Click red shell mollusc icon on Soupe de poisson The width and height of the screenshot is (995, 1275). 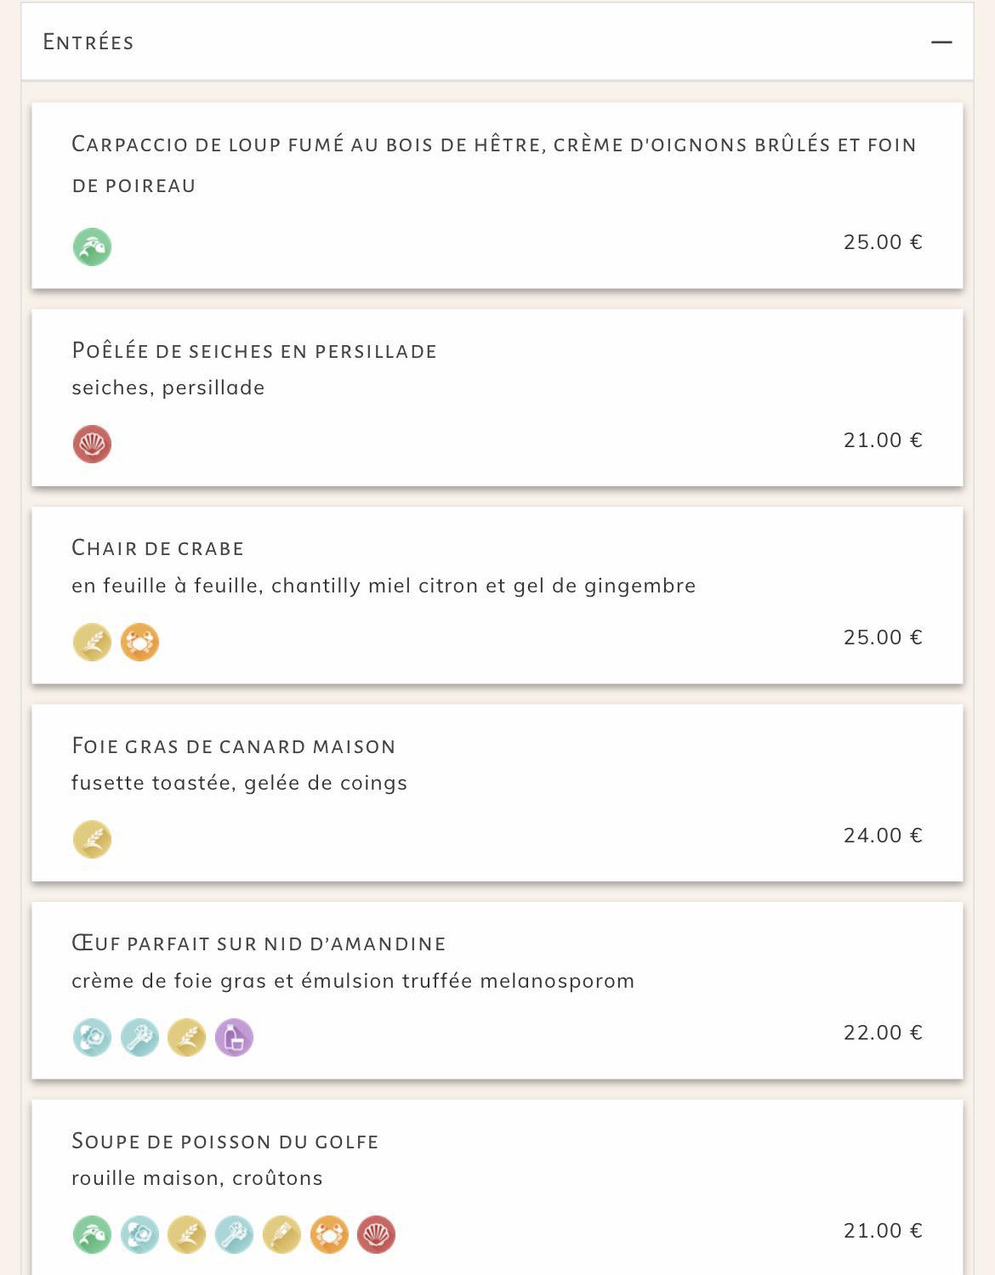pyautogui.click(x=376, y=1234)
